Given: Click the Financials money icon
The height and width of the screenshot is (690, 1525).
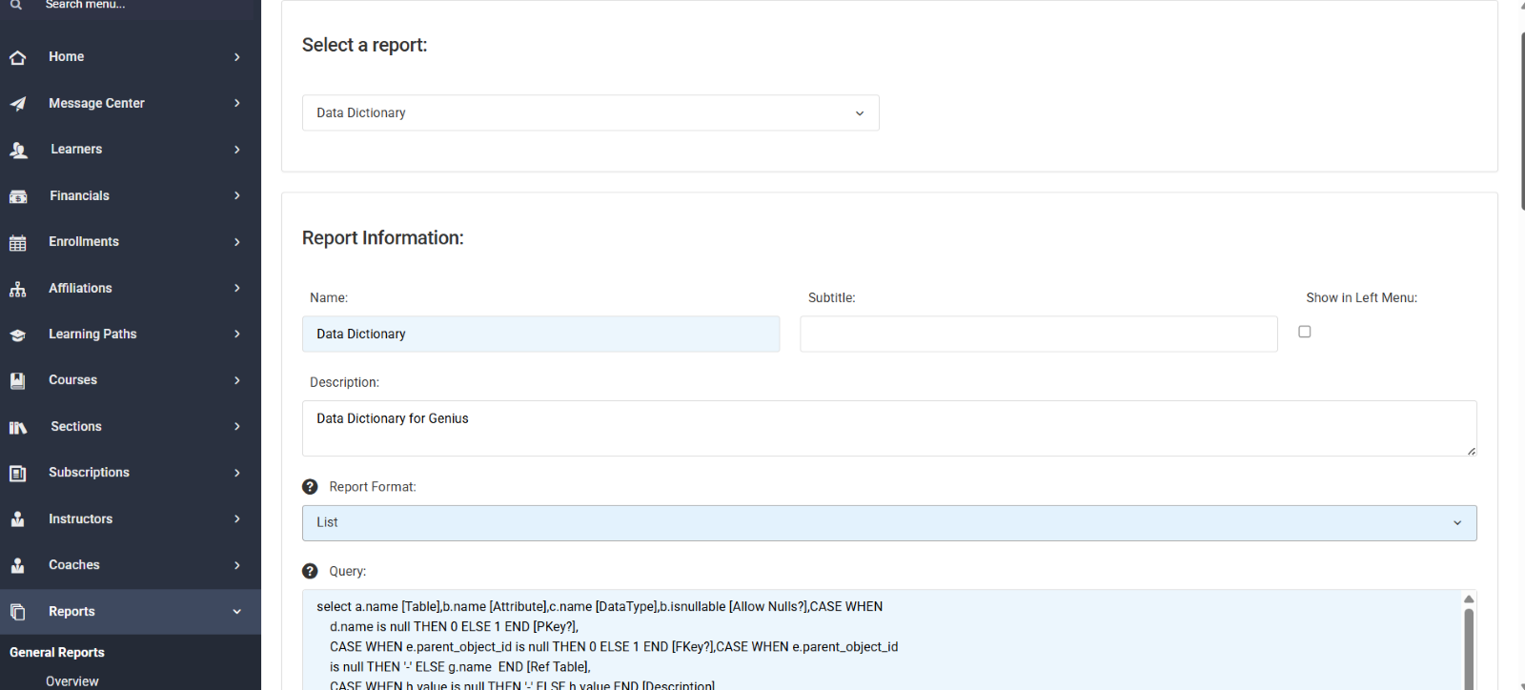Looking at the screenshot, I should tap(17, 196).
